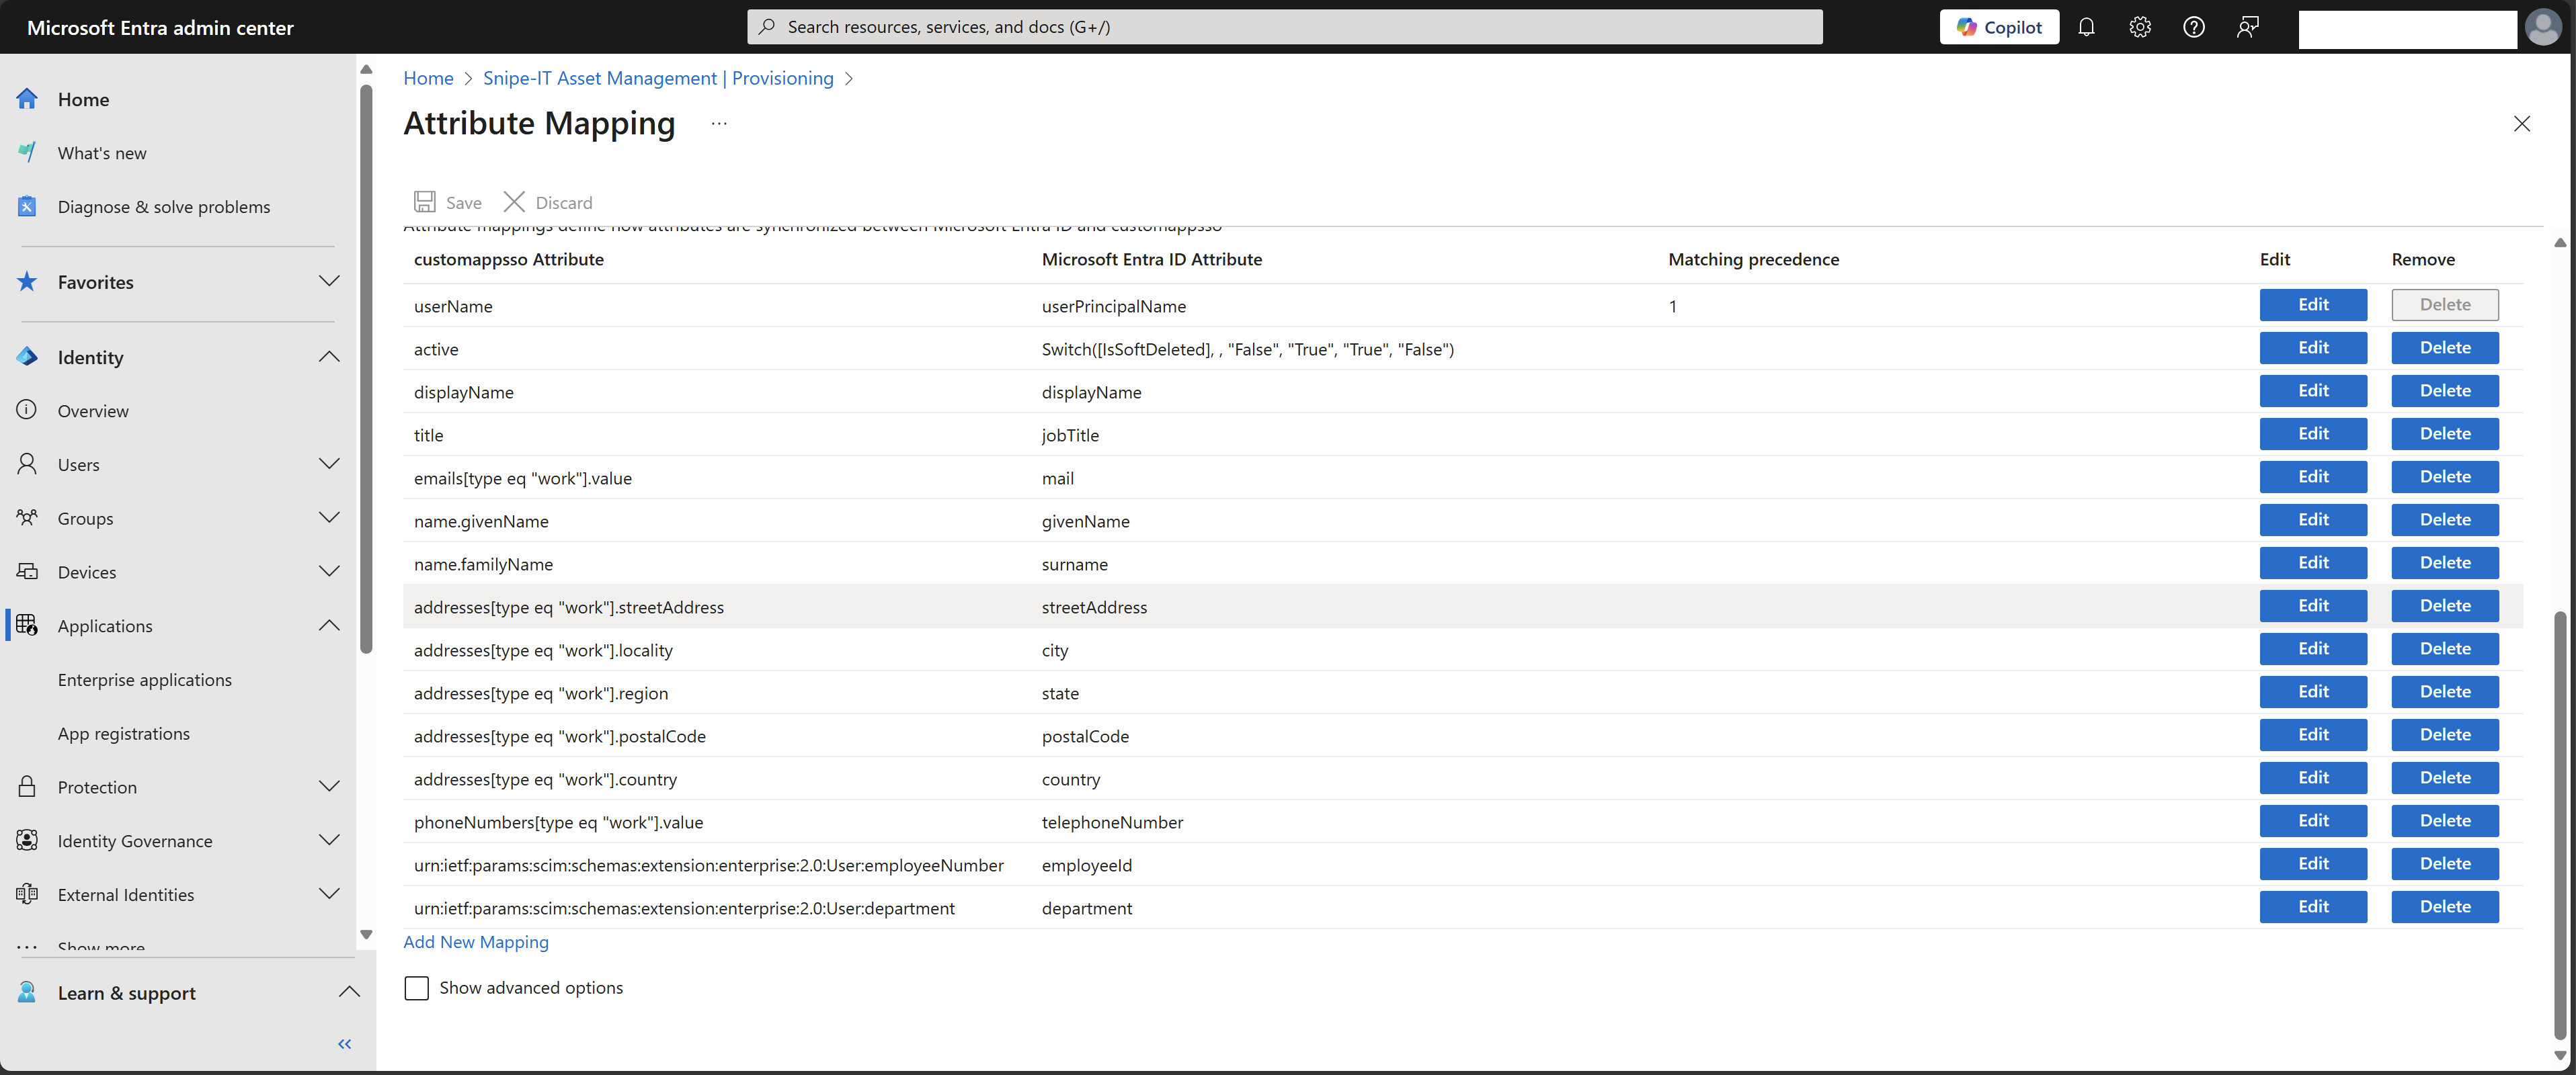Click the sidebar scroll down arrow
The width and height of the screenshot is (2576, 1075).
point(366,935)
